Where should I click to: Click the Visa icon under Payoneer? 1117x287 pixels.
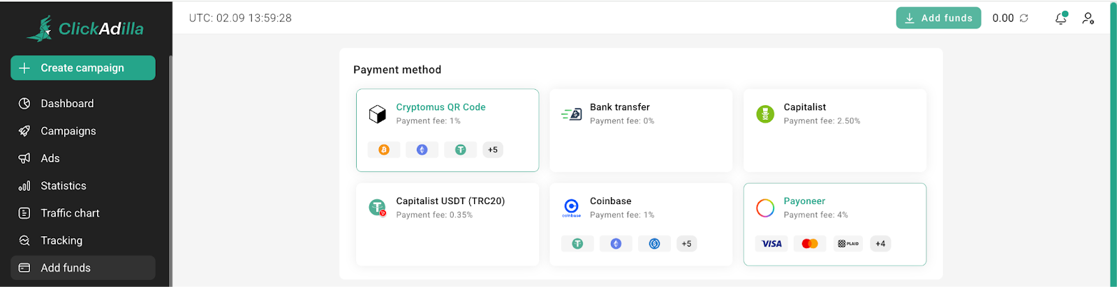tap(771, 244)
